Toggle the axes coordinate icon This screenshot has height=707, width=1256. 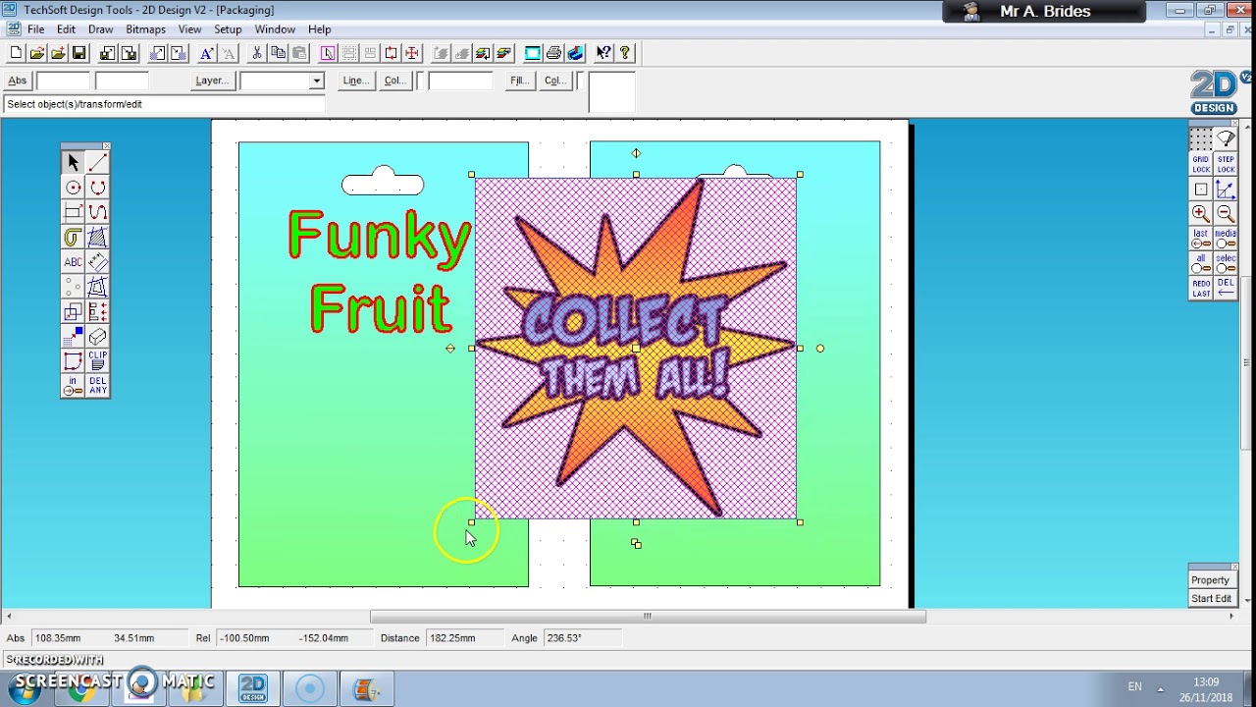[1226, 189]
